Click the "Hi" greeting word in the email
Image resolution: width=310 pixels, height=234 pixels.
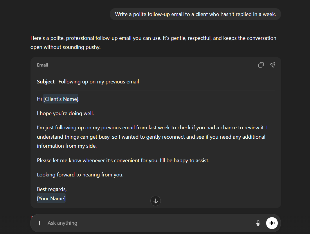pos(39,99)
